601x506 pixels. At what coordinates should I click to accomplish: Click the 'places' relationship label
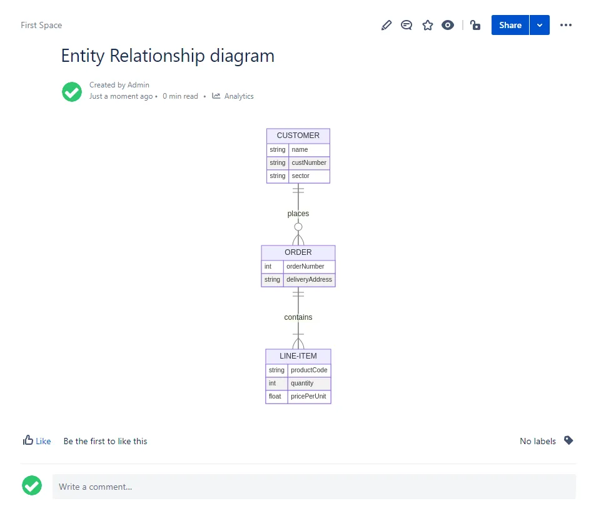[x=298, y=214]
